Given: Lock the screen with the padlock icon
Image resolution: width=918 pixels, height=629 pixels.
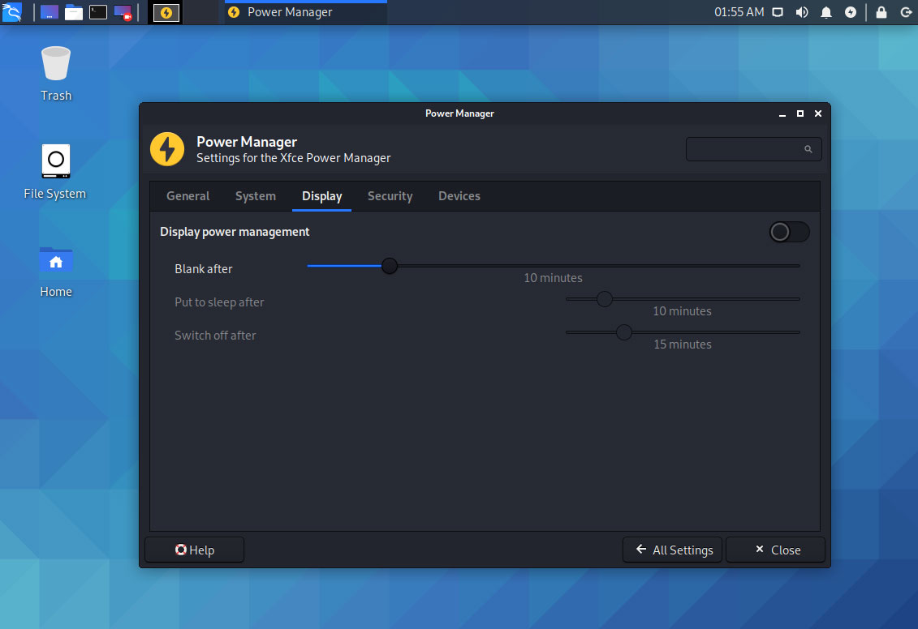Looking at the screenshot, I should point(881,12).
